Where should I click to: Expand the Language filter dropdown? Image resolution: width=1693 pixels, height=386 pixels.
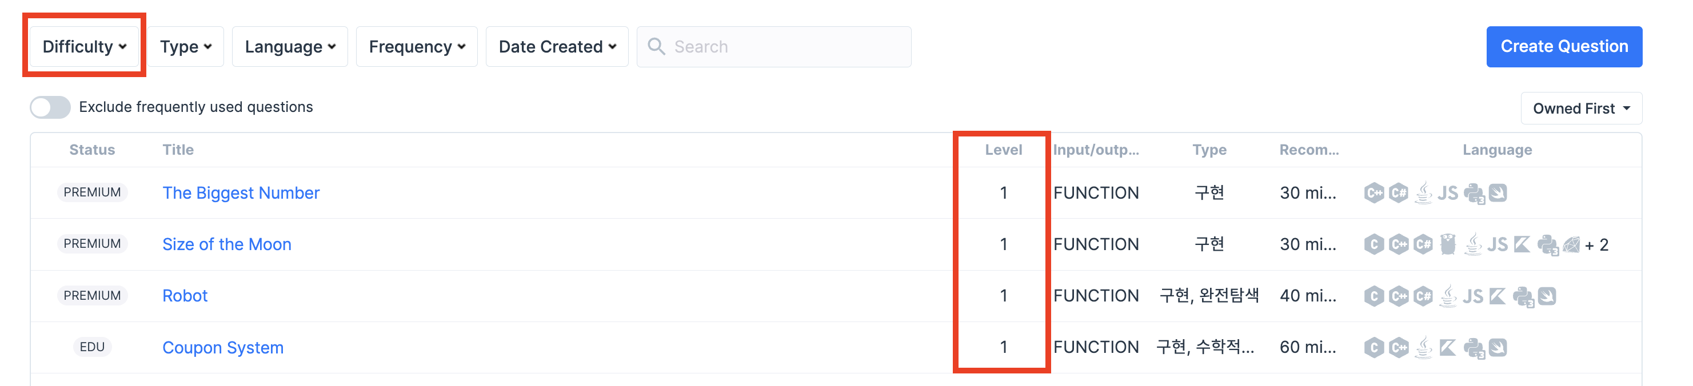pos(290,47)
